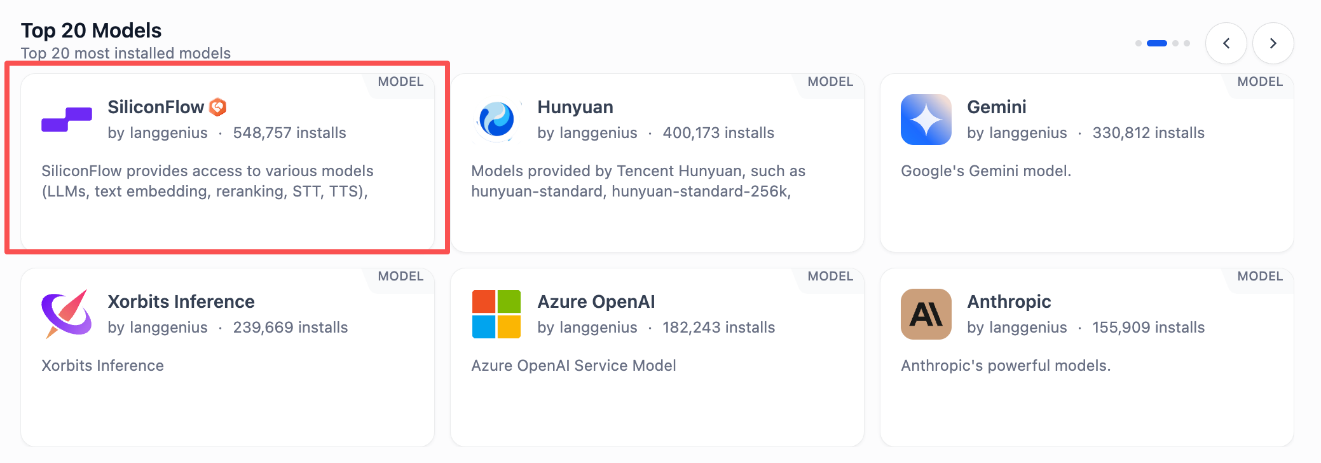Viewport: 1321px width, 463px height.
Task: Open the SiliconFlow model title
Action: point(156,107)
